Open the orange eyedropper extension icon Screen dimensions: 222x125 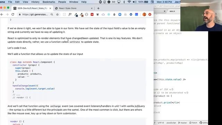(82, 15)
